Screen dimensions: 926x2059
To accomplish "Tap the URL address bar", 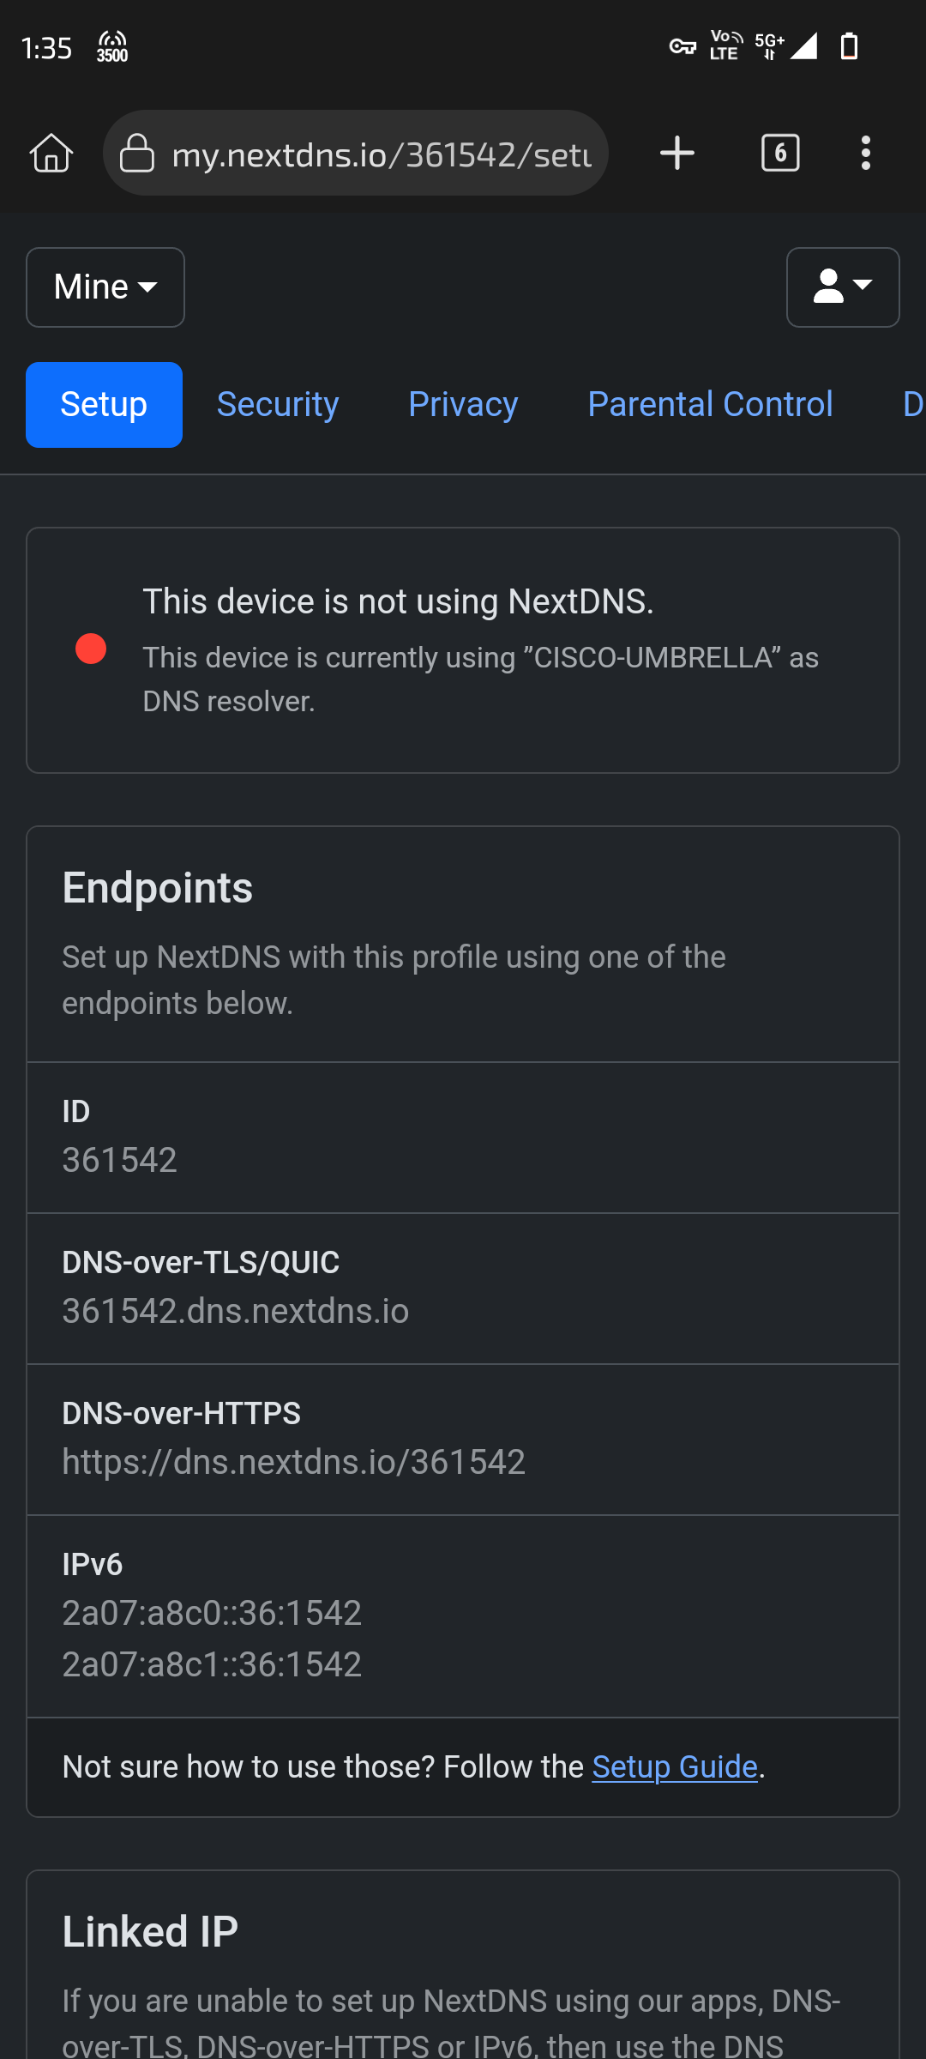I will (382, 154).
